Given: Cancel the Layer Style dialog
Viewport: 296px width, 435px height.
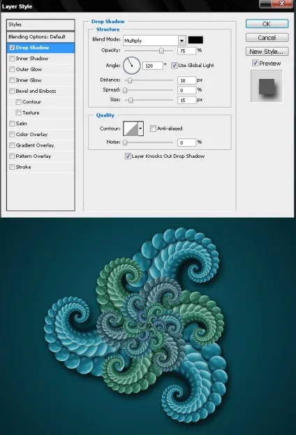Looking at the screenshot, I should (267, 38).
